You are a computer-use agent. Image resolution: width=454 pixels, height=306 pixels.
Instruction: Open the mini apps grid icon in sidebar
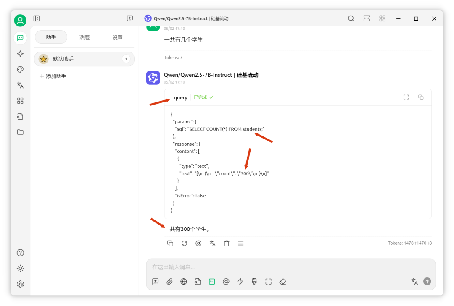tap(20, 101)
